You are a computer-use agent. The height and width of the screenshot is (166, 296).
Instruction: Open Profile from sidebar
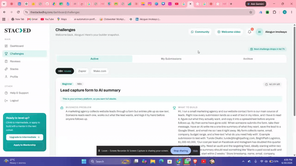pyautogui.click(x=14, y=77)
